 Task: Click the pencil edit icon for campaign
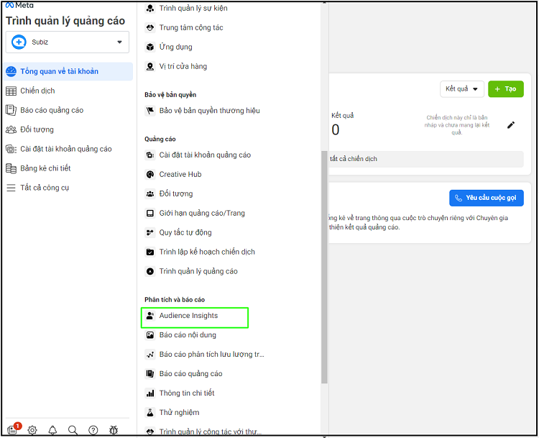511,124
